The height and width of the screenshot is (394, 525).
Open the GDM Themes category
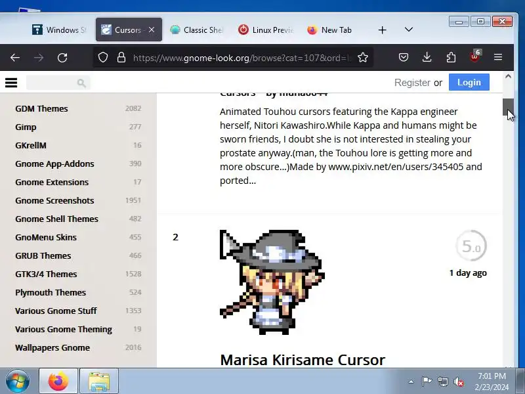coord(41,108)
